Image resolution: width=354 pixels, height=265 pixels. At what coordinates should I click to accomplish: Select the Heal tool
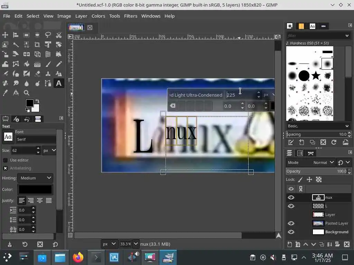(x=5, y=84)
